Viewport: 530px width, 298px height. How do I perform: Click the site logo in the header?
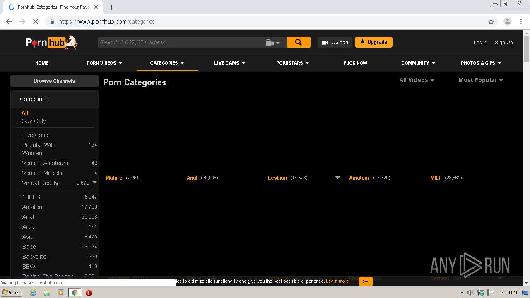(x=52, y=42)
